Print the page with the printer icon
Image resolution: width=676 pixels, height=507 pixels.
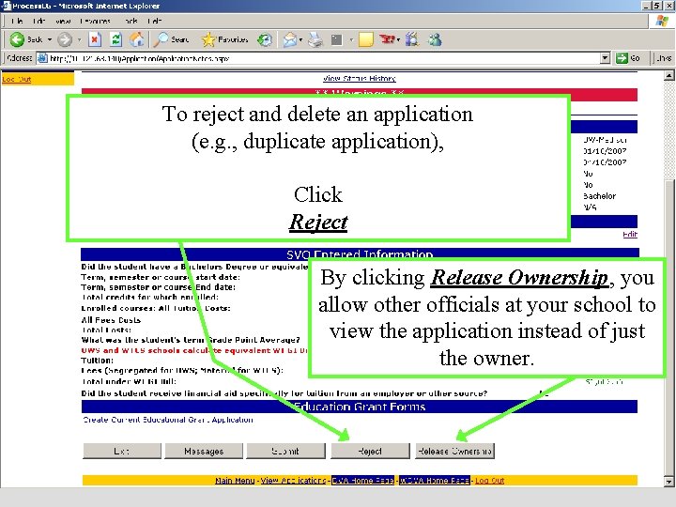pos(315,39)
